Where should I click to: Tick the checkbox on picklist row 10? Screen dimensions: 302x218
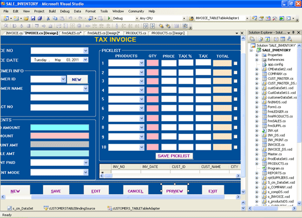click(235, 147)
